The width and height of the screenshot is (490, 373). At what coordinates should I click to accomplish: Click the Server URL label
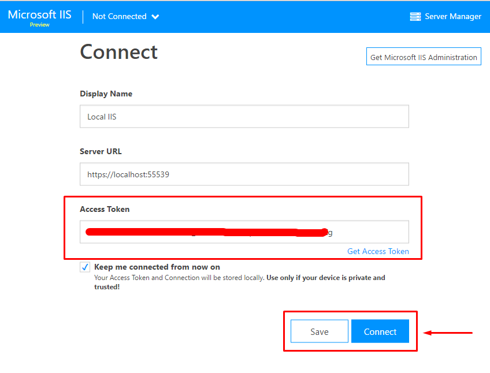tap(101, 151)
